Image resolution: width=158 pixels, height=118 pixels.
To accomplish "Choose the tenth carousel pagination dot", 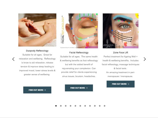I will [100, 106].
